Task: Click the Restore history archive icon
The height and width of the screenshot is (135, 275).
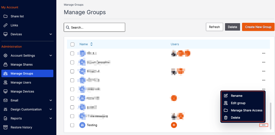Action: (5, 127)
